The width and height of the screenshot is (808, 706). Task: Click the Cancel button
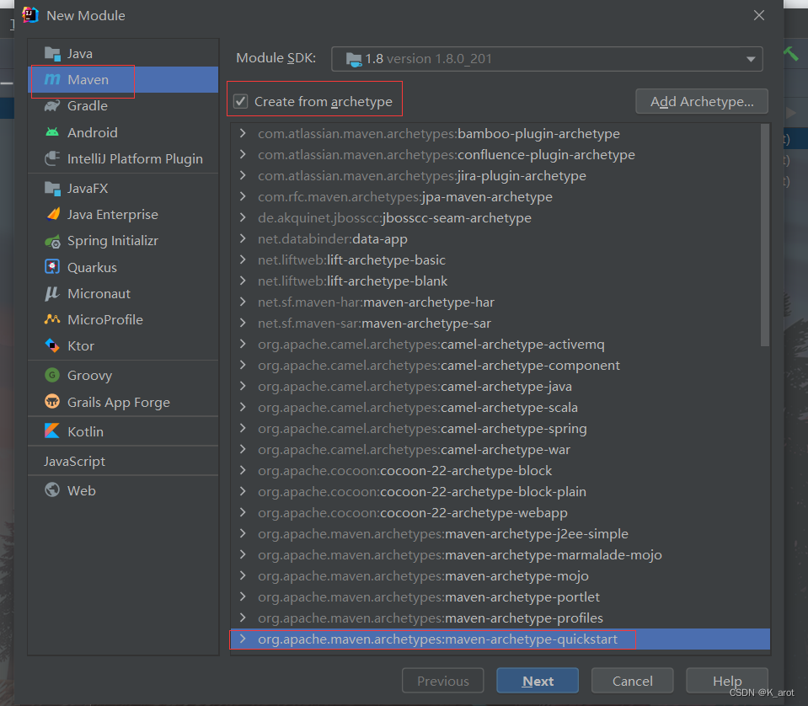632,681
